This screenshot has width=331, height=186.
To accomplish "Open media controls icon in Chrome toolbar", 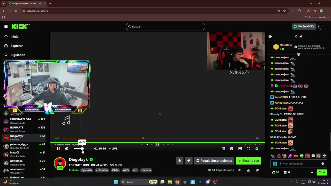I will tap(315, 11).
